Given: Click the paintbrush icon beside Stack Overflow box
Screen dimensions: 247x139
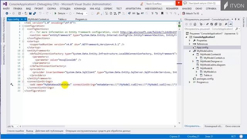Looking at the screenshot, I should pyautogui.click(x=142, y=4).
